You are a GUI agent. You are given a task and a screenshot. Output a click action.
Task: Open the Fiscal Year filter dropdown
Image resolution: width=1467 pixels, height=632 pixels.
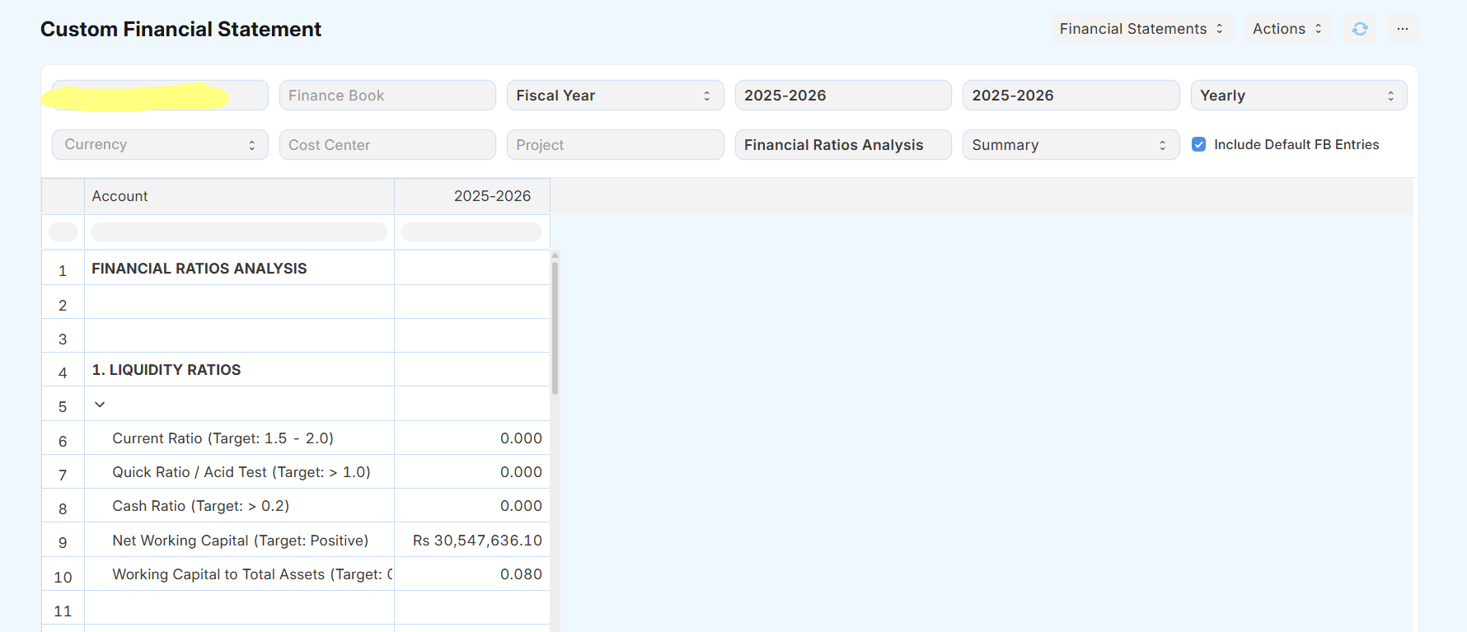coord(615,96)
